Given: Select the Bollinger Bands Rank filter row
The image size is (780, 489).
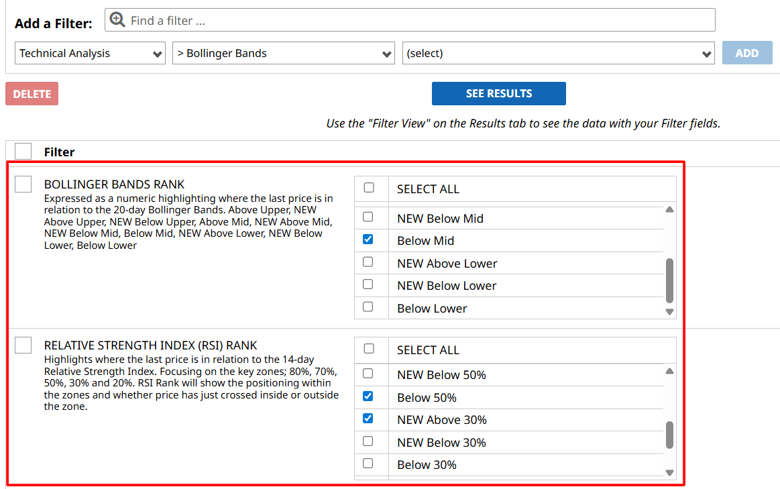Looking at the screenshot, I should pos(23,184).
